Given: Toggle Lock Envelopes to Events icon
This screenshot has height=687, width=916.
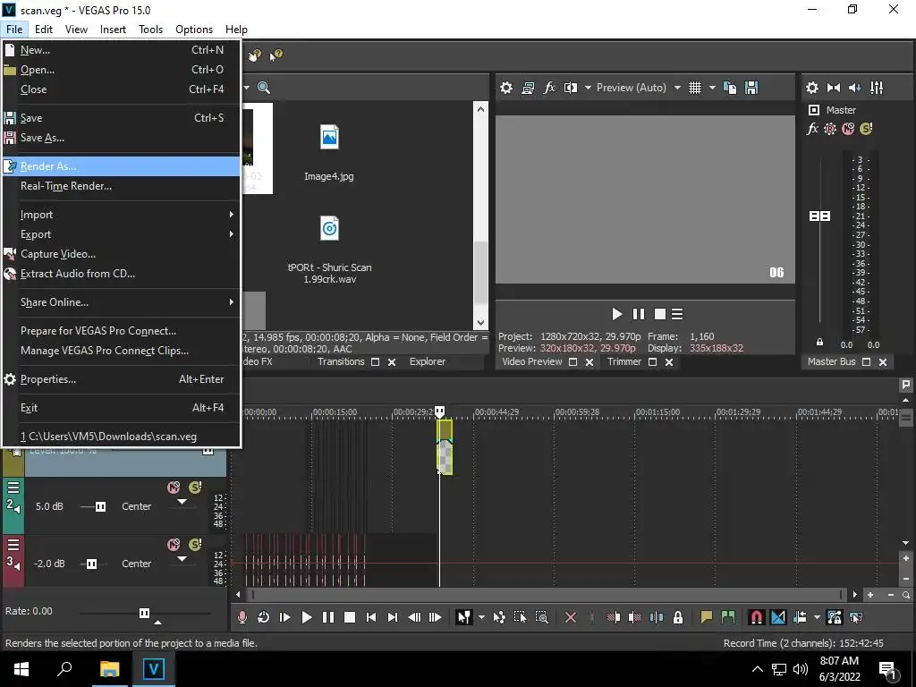Looking at the screenshot, I should [x=835, y=617].
